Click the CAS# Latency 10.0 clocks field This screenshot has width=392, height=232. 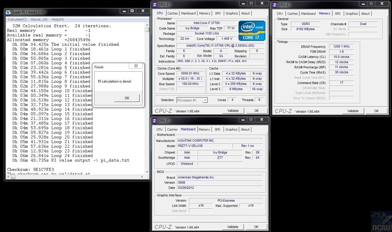coord(341,57)
